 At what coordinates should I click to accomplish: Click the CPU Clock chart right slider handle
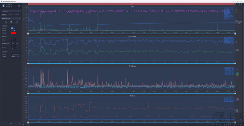point(235,93)
